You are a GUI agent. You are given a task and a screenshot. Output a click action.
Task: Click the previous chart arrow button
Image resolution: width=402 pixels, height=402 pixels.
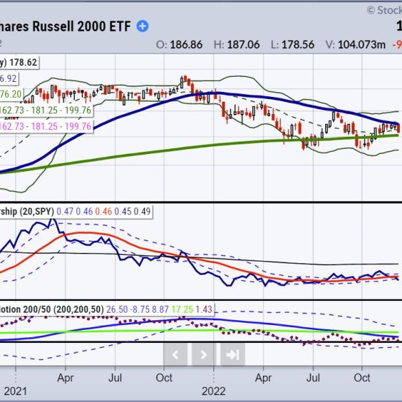tap(176, 355)
